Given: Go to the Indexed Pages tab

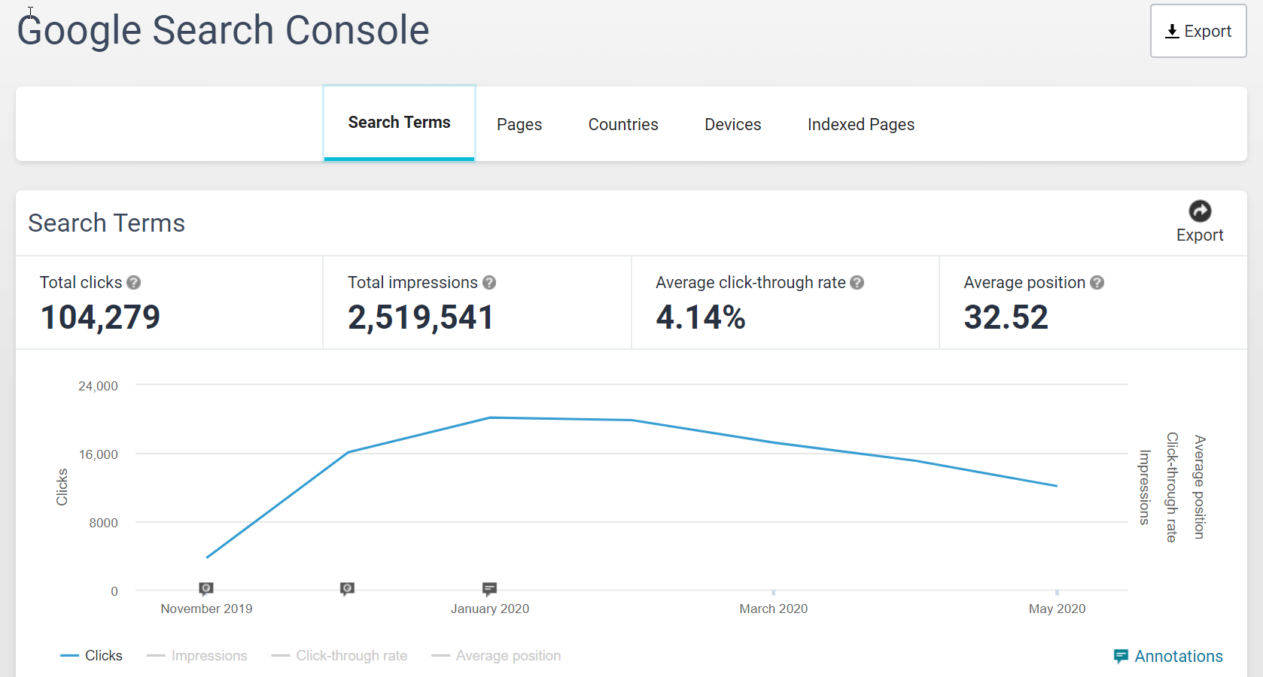Looking at the screenshot, I should [x=861, y=125].
